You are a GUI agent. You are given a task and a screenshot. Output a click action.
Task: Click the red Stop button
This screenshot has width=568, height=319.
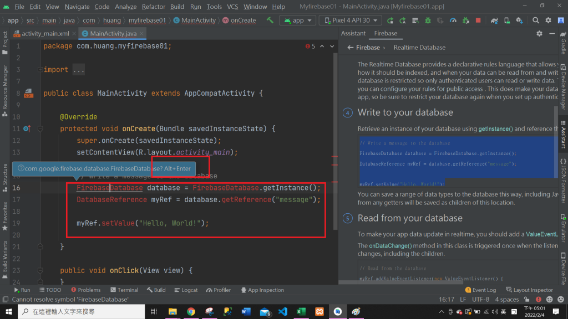click(x=478, y=20)
